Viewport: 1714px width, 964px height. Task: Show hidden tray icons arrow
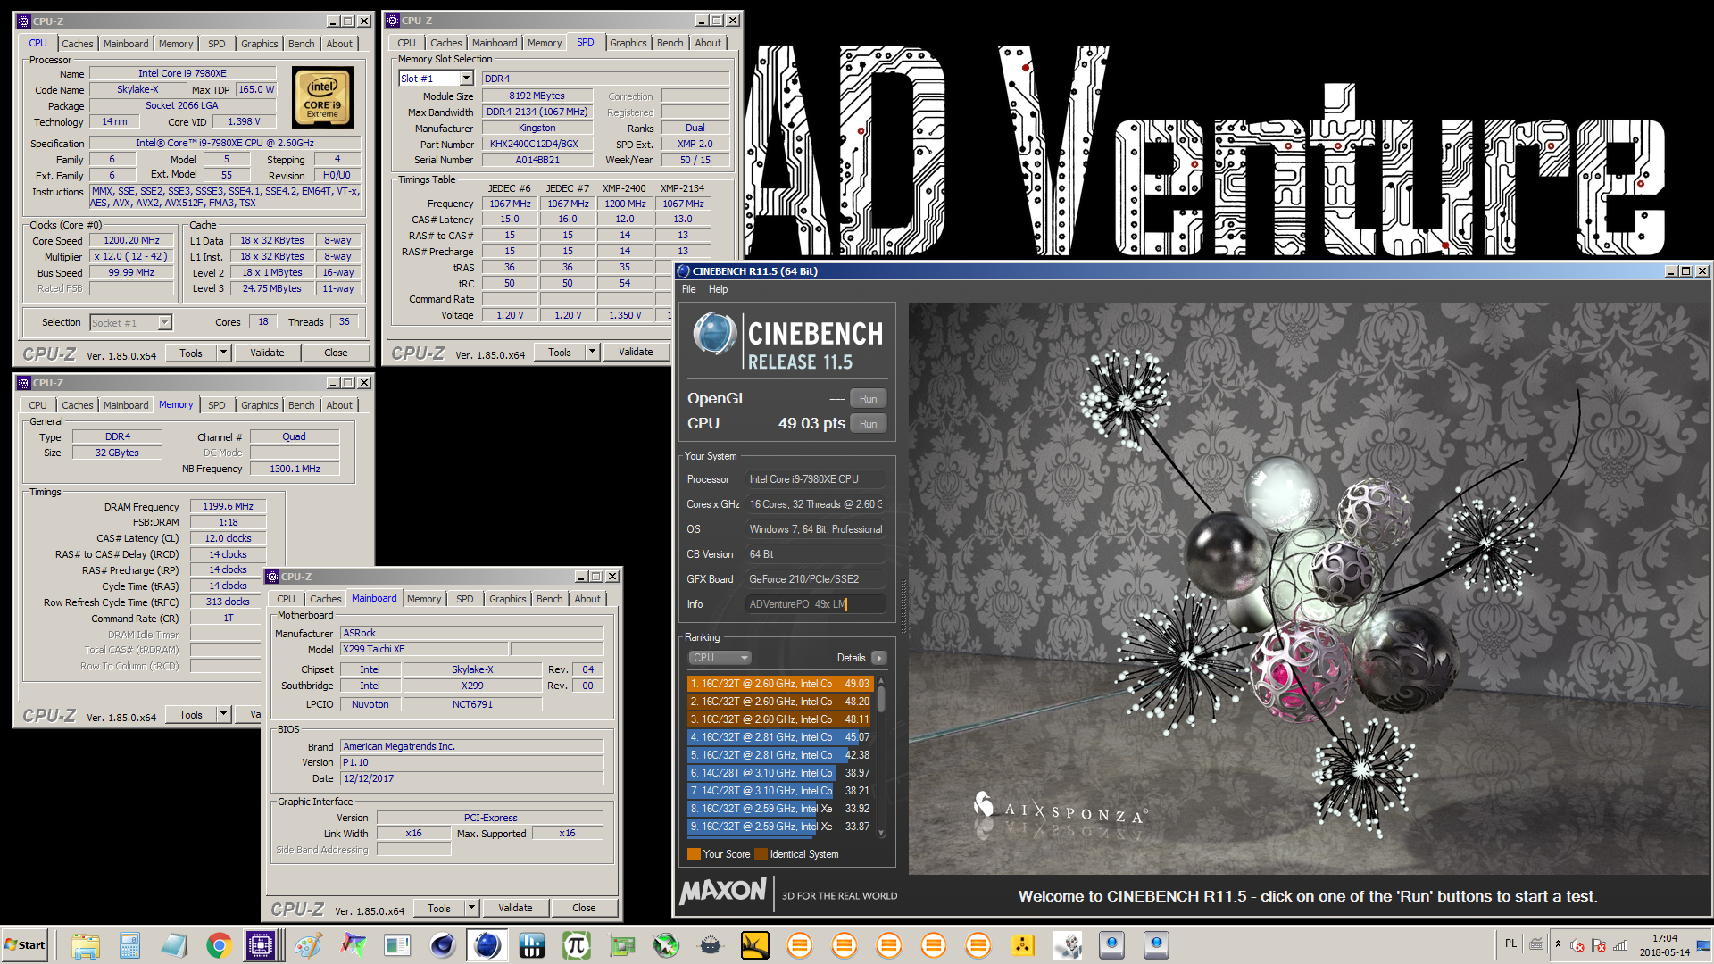pos(1558,943)
